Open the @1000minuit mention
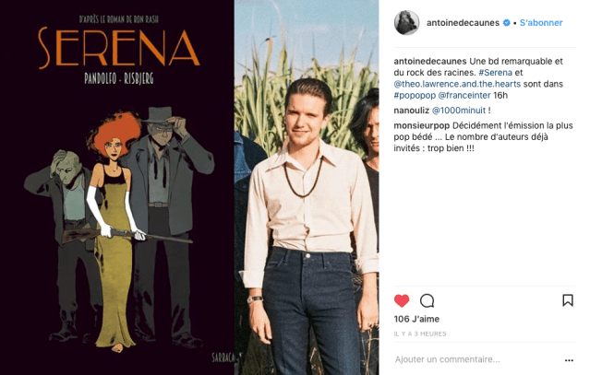This screenshot has height=375, width=590. 459,111
